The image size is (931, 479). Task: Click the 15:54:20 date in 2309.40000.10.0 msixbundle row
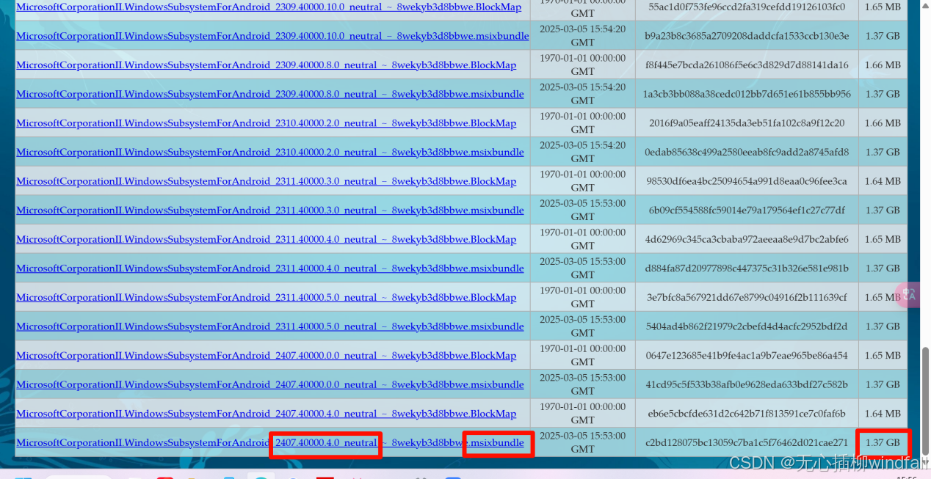click(583, 36)
